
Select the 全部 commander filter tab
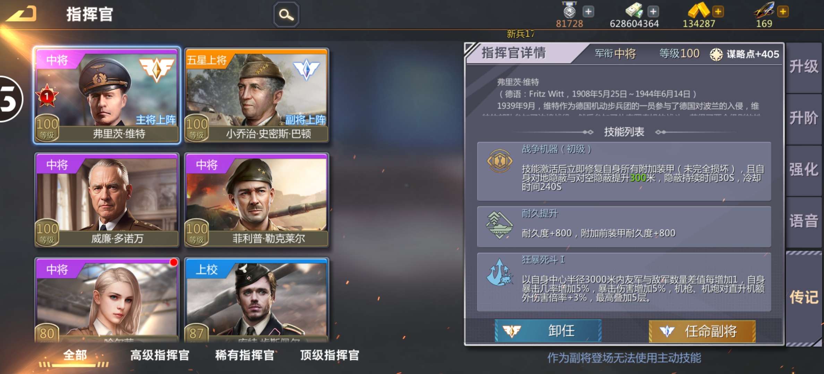(75, 355)
